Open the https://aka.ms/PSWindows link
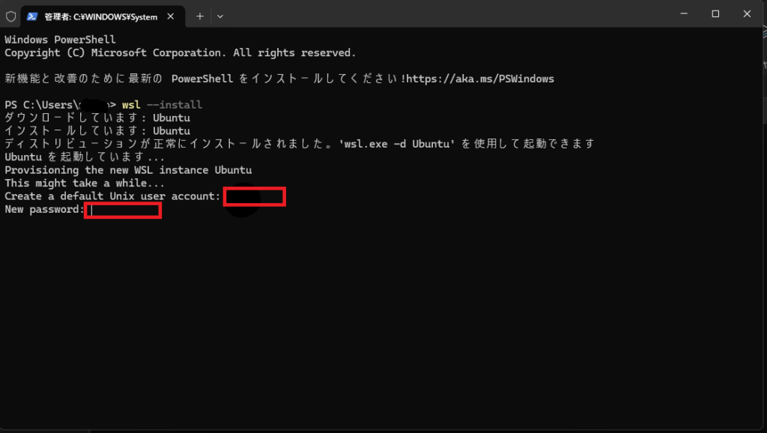 (x=480, y=79)
